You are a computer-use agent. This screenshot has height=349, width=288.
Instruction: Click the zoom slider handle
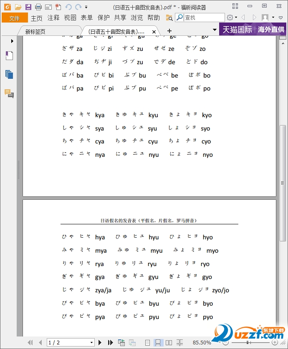(248, 342)
